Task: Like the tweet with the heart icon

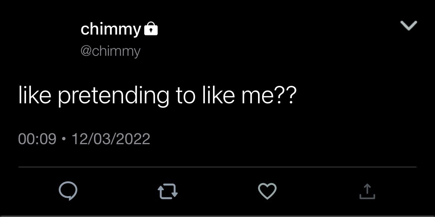Action: 267,191
